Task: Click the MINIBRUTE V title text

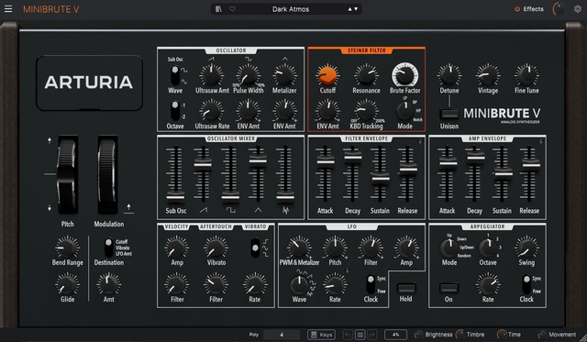Action: pos(51,9)
